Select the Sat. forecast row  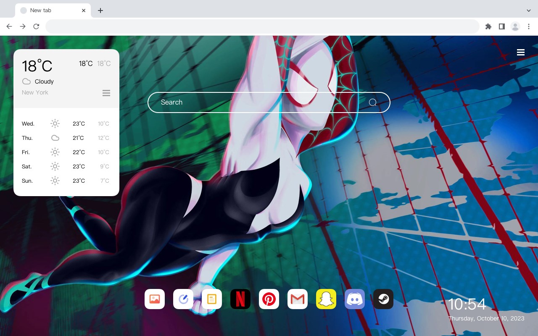click(x=66, y=166)
